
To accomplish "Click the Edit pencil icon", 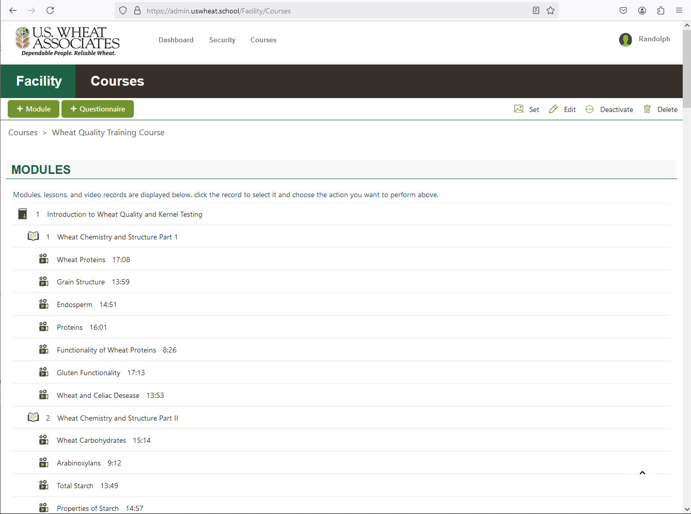I will pyautogui.click(x=553, y=109).
